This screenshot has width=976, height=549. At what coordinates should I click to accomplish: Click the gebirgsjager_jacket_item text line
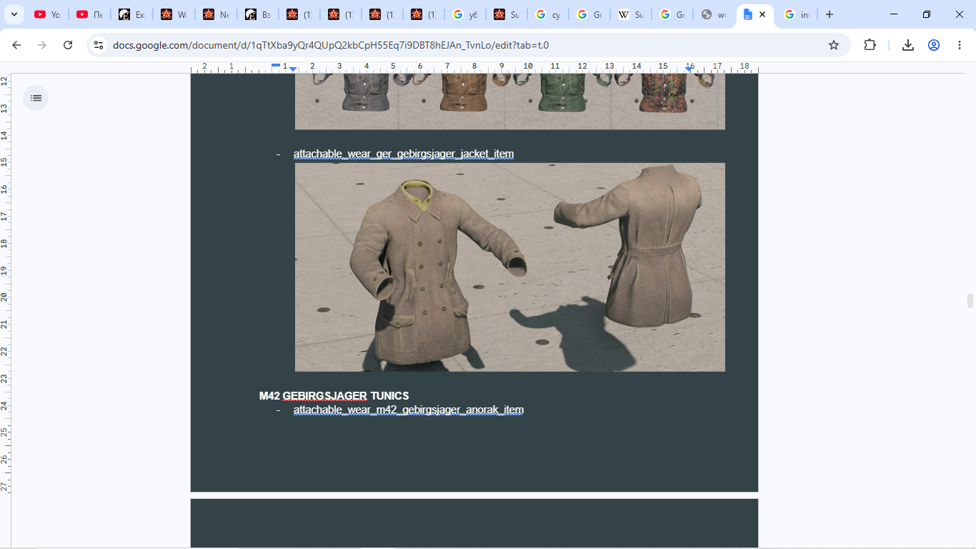(x=404, y=154)
